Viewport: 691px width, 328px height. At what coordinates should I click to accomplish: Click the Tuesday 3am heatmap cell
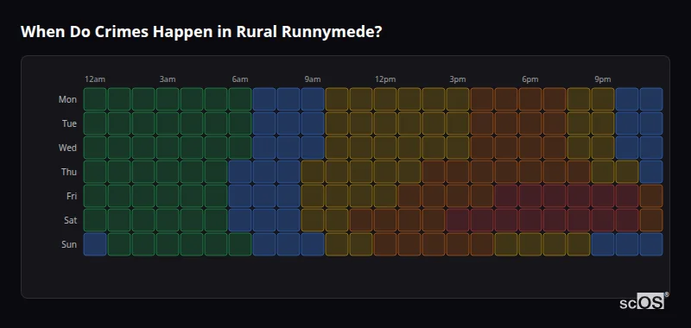point(168,123)
